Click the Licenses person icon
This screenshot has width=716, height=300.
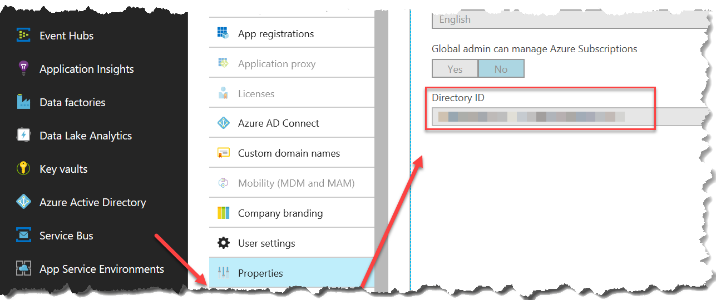click(223, 93)
